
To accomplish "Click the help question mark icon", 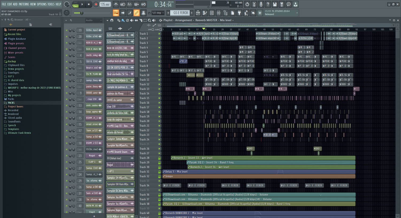I will (268, 4).
